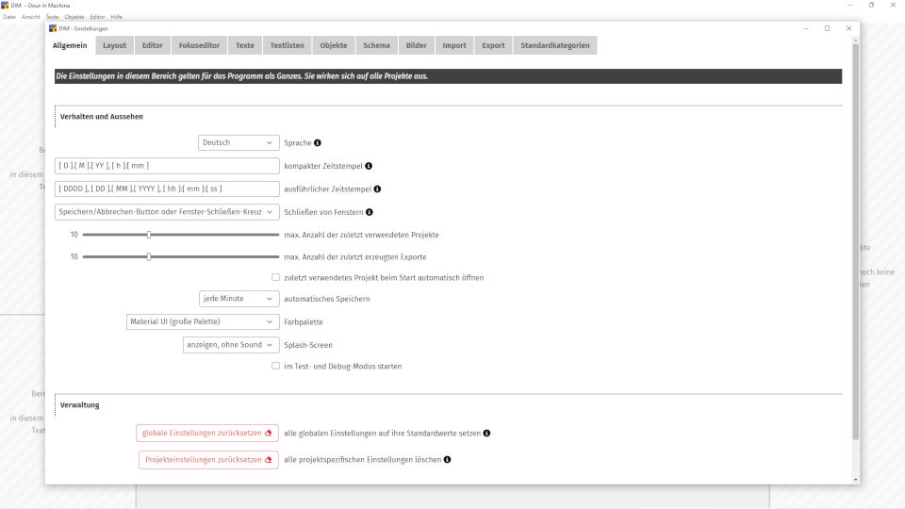
Task: Toggle the Test- und Debug-Modus checkbox
Action: pyautogui.click(x=275, y=366)
